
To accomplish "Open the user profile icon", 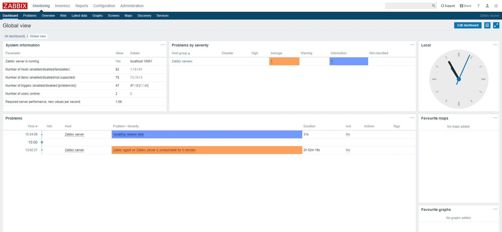I will pos(487,6).
